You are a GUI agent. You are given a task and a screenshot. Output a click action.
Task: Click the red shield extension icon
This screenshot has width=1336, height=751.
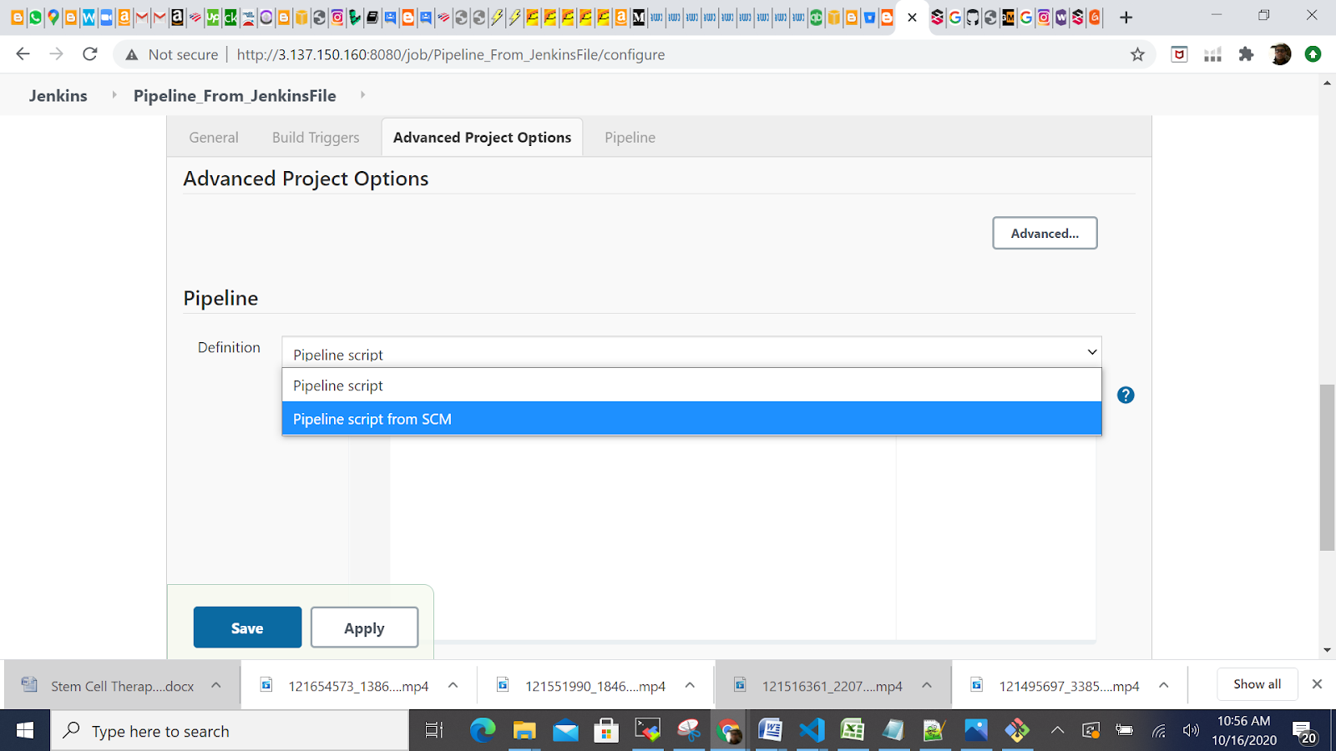[x=1179, y=54]
